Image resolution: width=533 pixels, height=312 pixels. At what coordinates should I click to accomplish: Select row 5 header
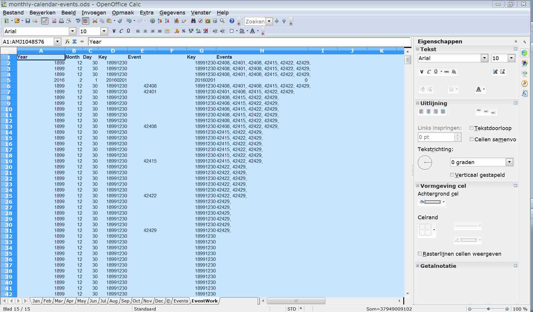pyautogui.click(x=9, y=80)
